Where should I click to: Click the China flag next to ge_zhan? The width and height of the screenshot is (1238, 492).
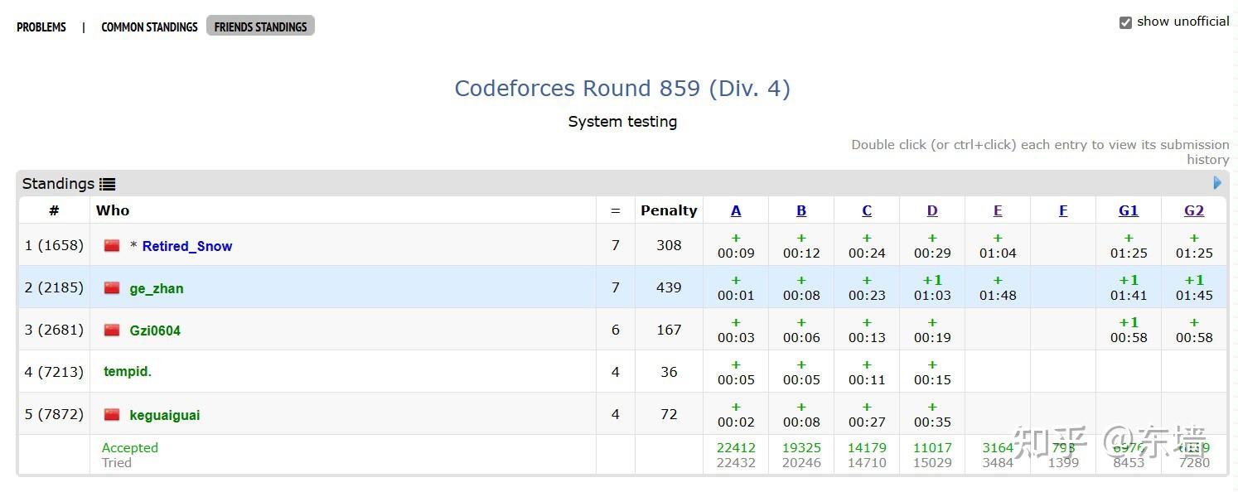[114, 287]
